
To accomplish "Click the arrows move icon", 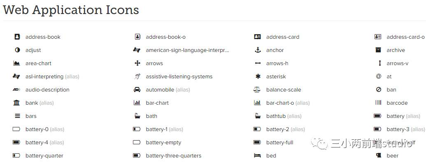I will point(137,63).
